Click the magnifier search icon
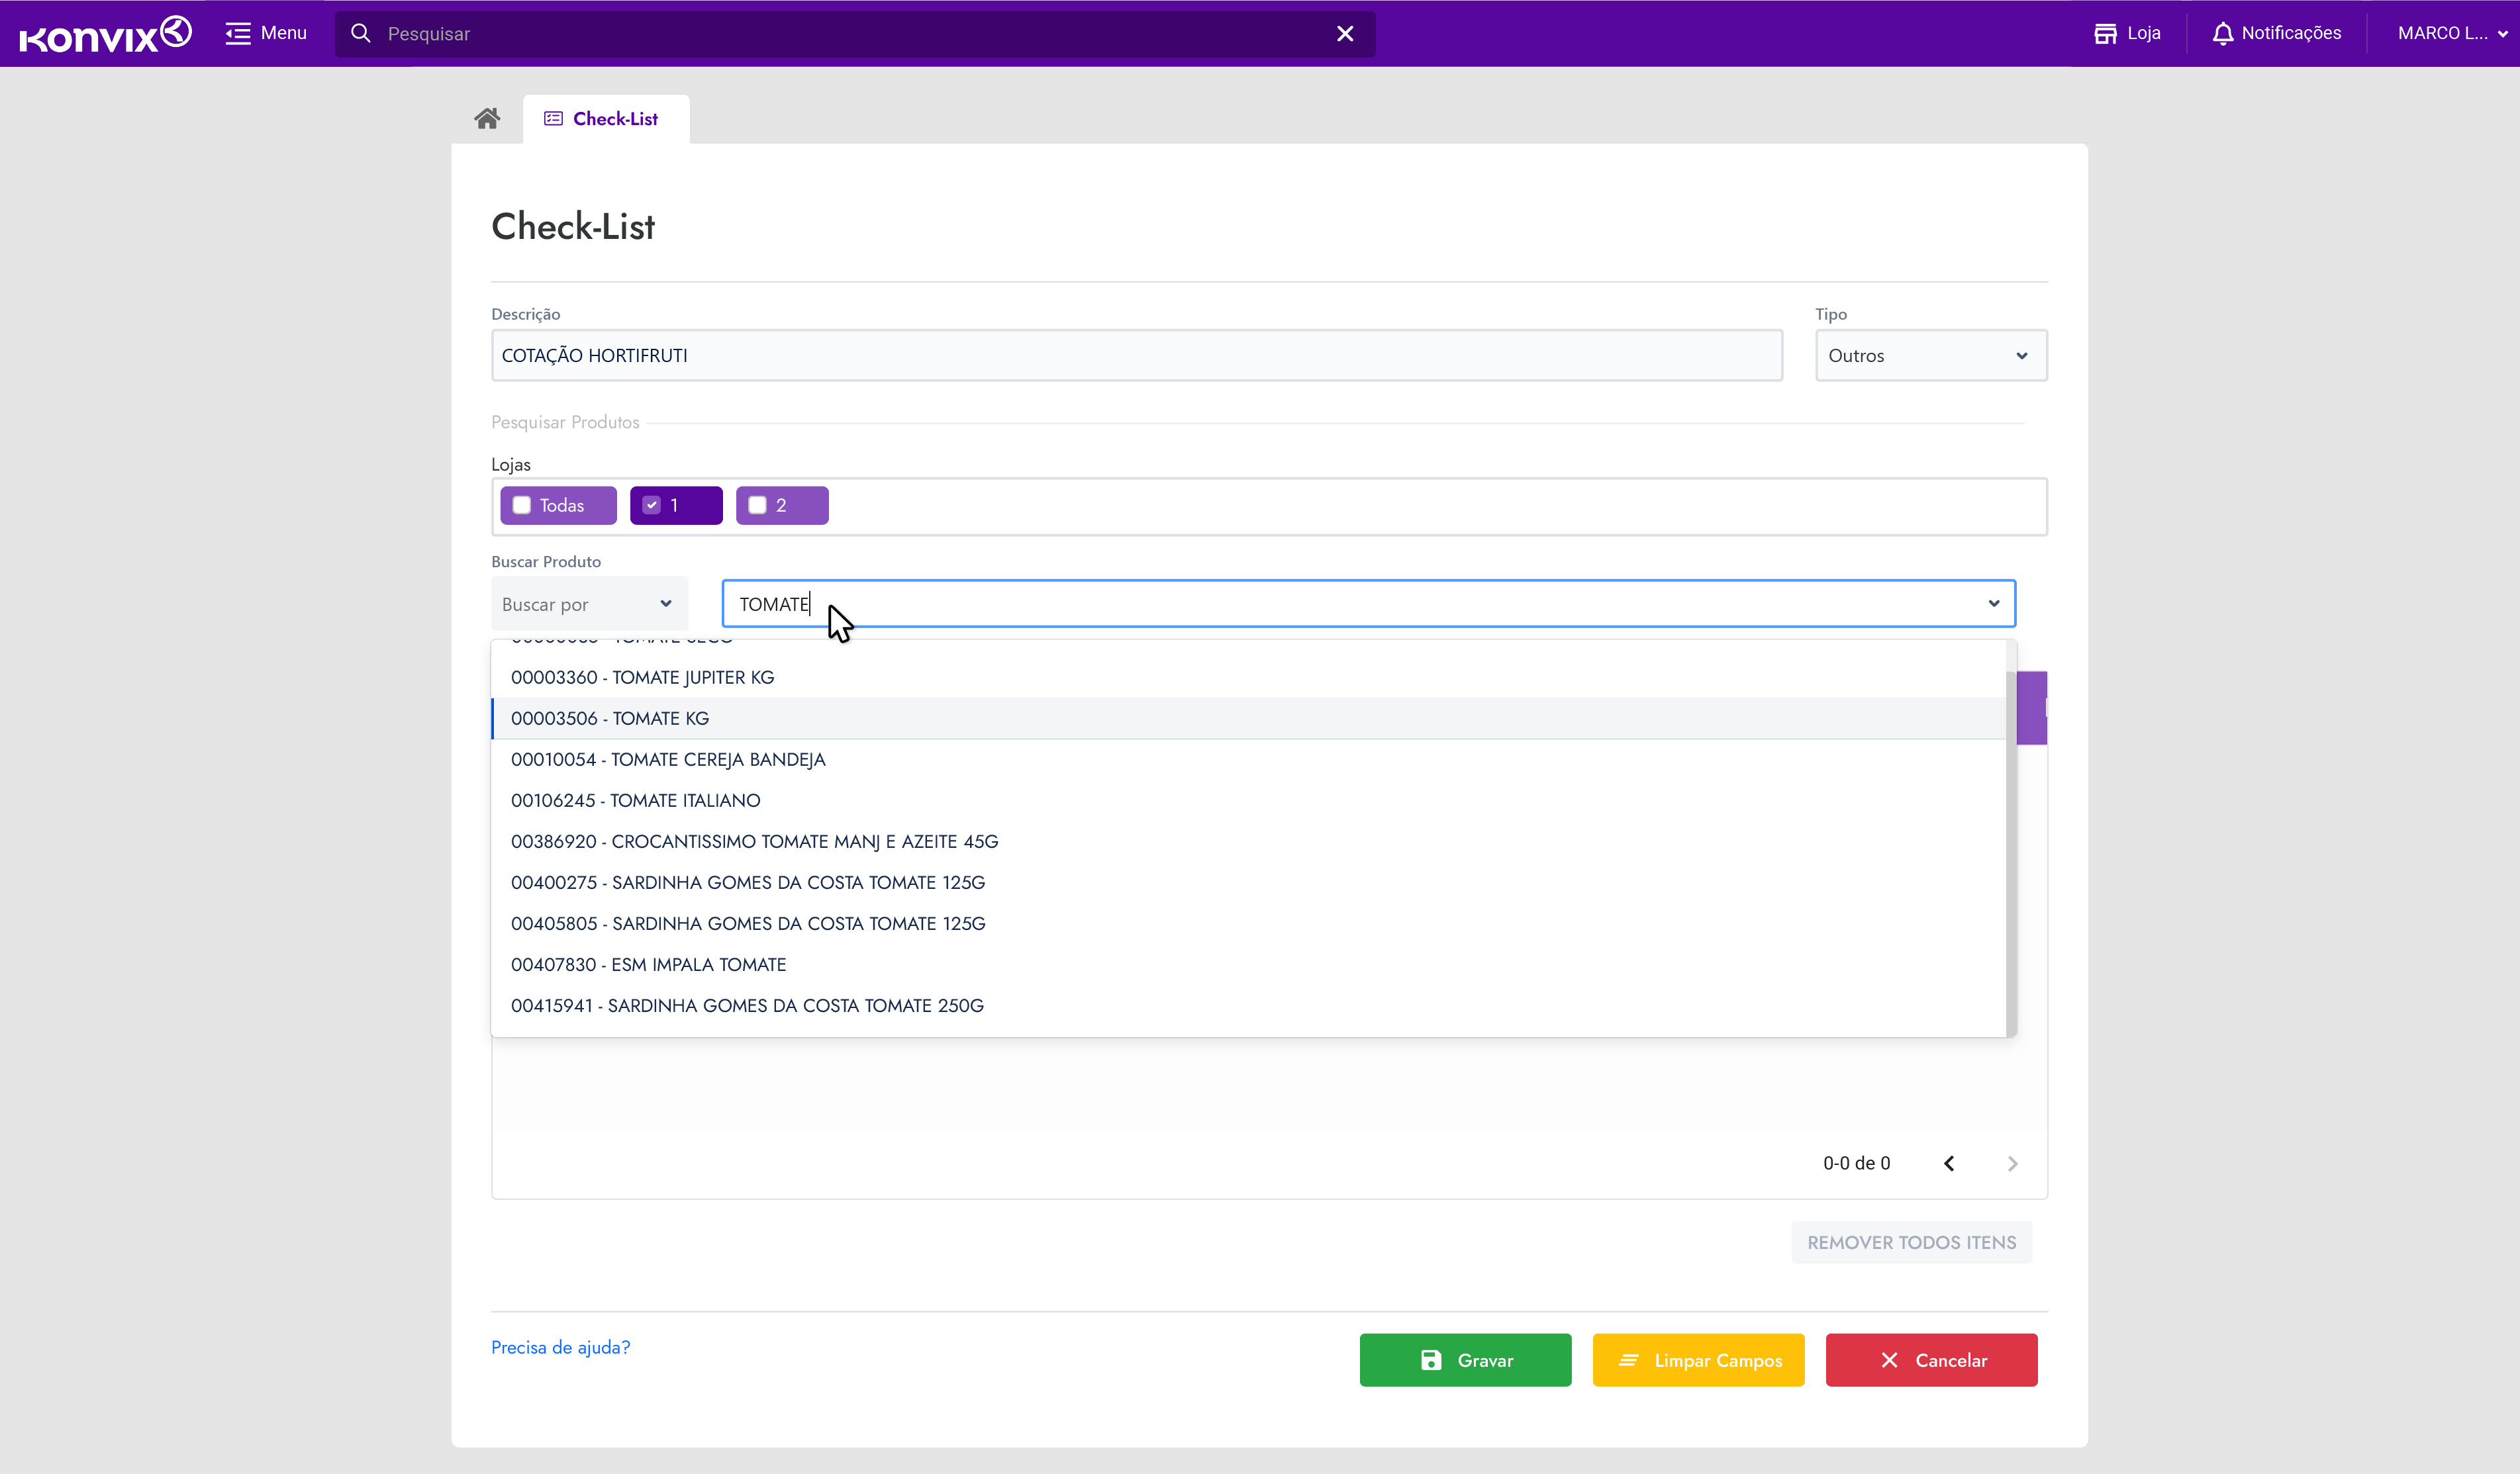 coord(361,34)
